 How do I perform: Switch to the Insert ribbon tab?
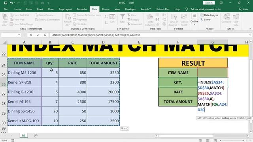pyautogui.click(x=40, y=9)
